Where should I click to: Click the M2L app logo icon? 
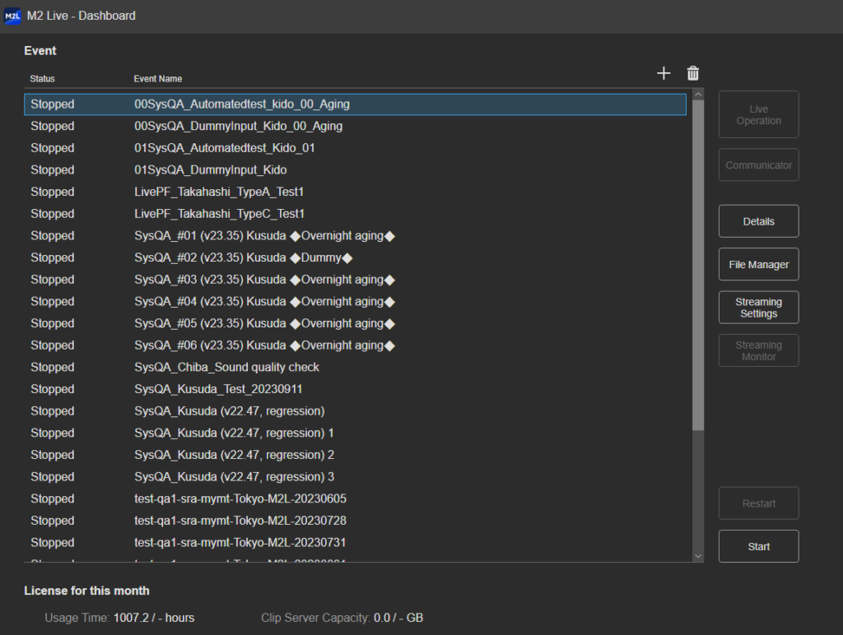coord(12,16)
